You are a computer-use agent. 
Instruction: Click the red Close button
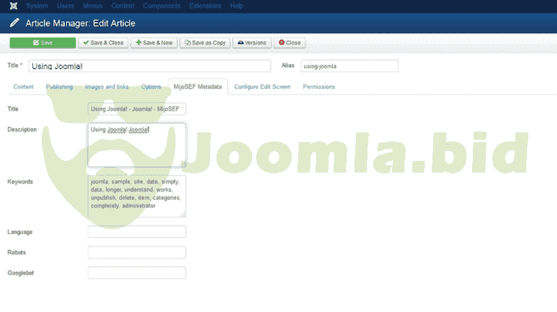(289, 42)
